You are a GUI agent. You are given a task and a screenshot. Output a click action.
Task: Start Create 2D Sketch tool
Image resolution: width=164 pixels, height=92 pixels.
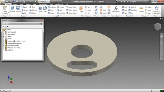tap(5, 10)
